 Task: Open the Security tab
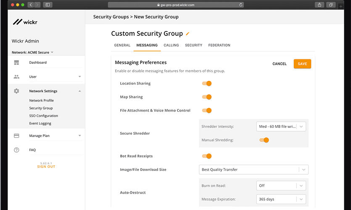[194, 45]
